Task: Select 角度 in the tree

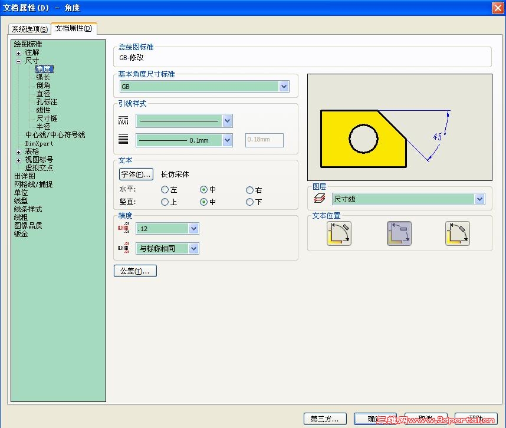Action: (44, 69)
